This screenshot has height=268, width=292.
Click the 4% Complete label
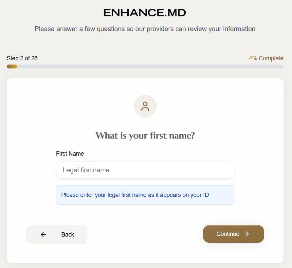[x=266, y=58]
